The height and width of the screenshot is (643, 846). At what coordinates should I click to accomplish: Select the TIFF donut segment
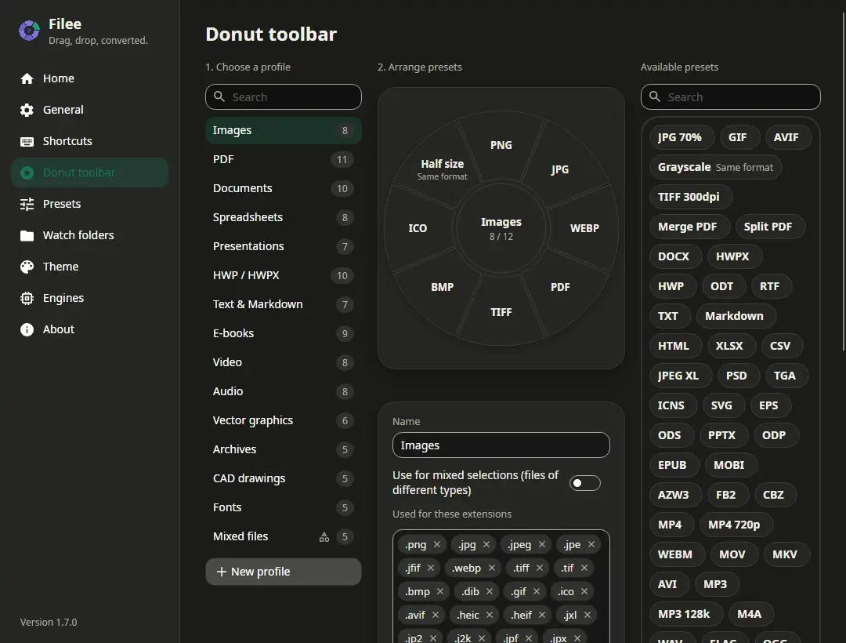[501, 312]
